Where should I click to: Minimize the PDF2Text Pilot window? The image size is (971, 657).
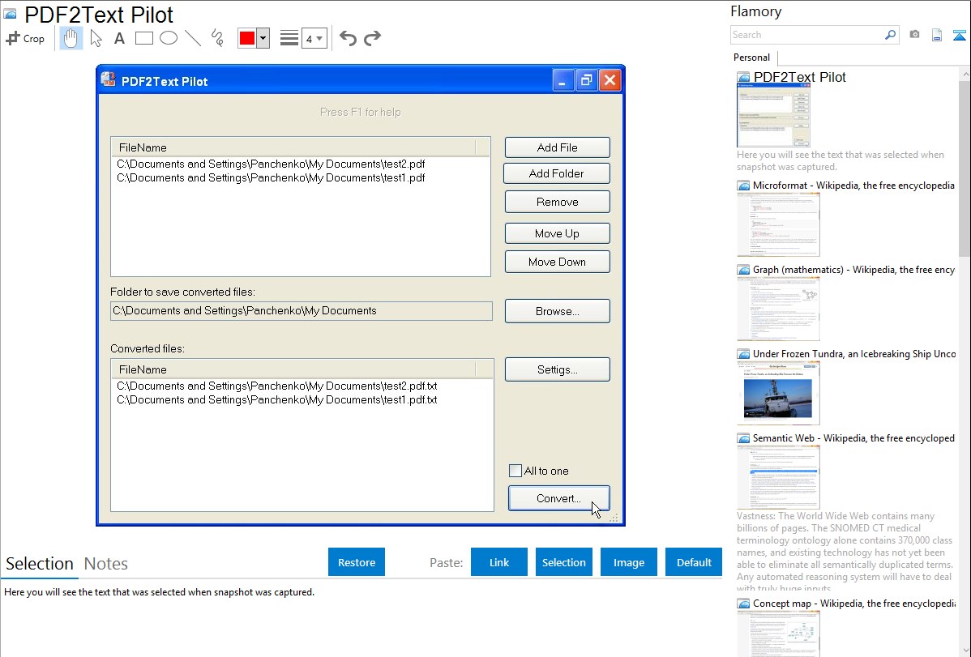(562, 80)
